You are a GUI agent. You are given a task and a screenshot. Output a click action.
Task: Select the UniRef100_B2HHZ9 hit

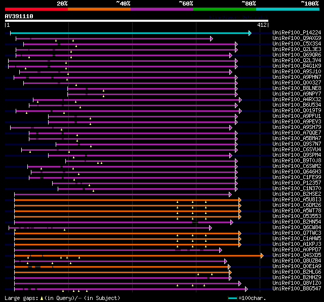297,278
